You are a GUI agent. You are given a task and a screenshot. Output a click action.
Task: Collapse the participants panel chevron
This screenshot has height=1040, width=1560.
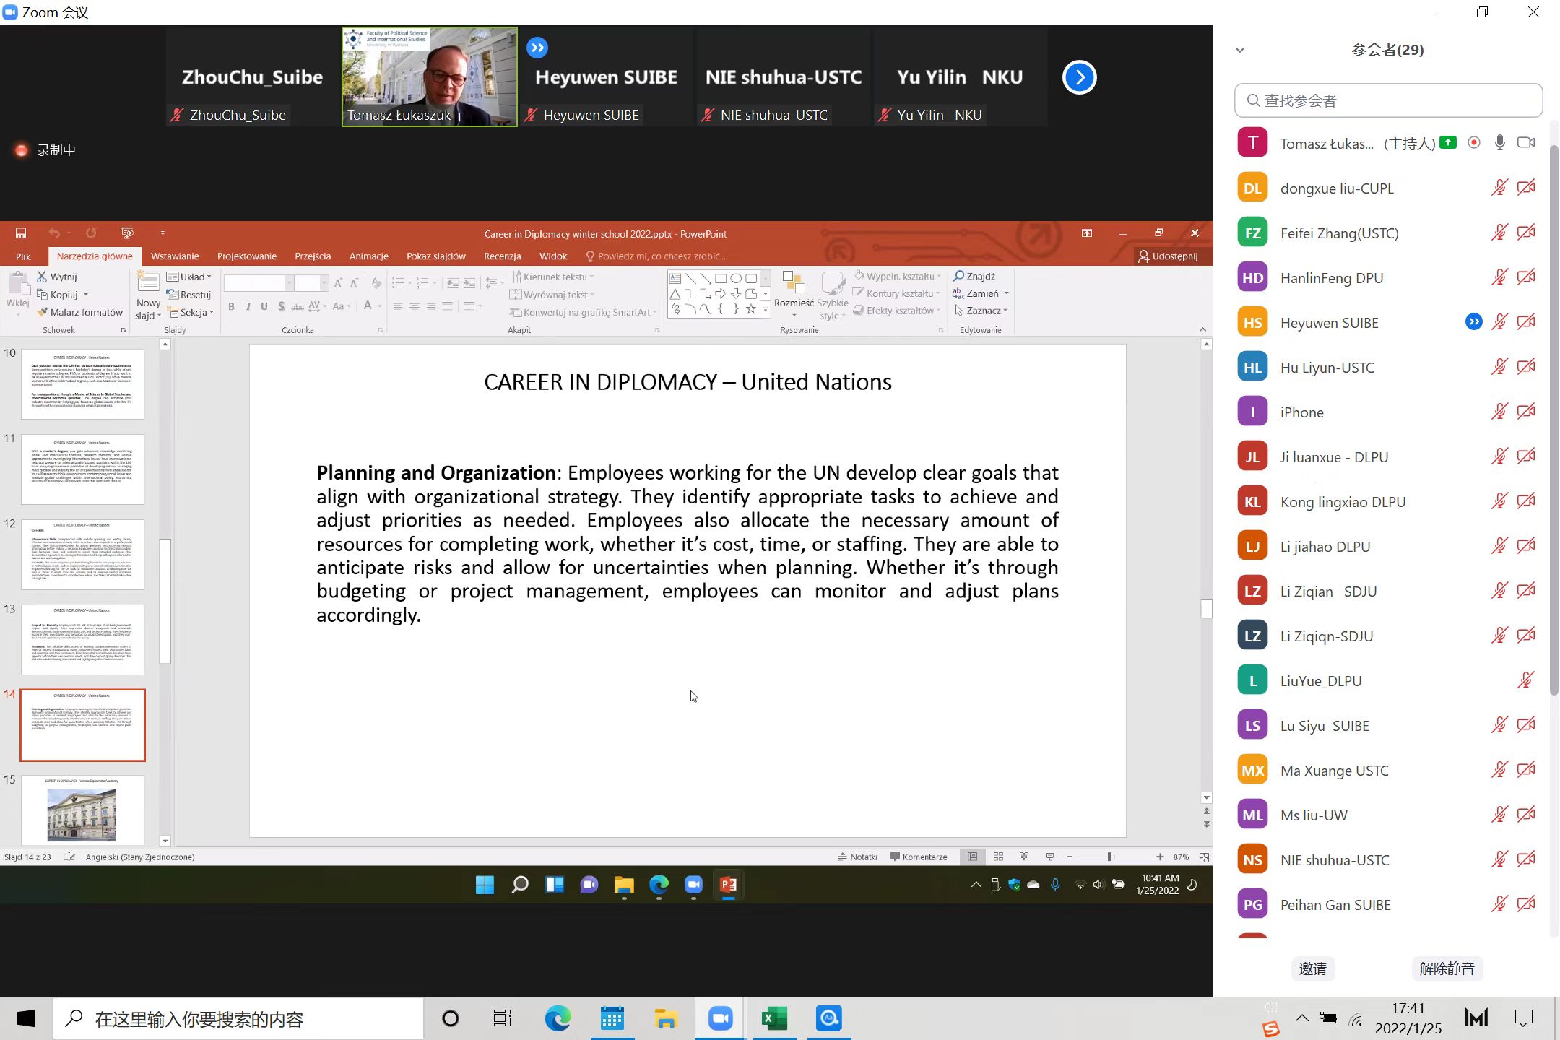click(1240, 50)
